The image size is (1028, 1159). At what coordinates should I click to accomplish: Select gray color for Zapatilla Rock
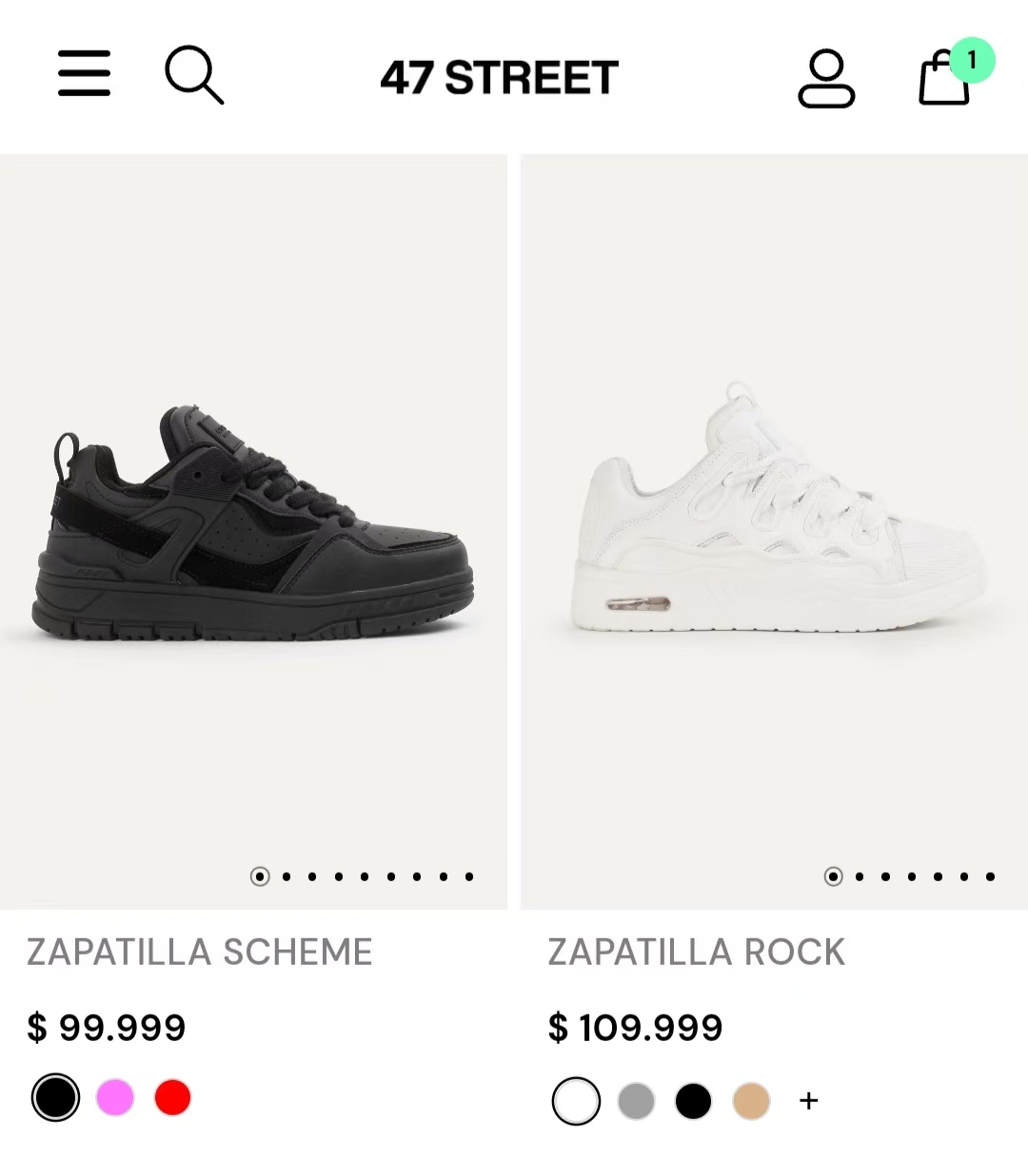click(x=636, y=1102)
